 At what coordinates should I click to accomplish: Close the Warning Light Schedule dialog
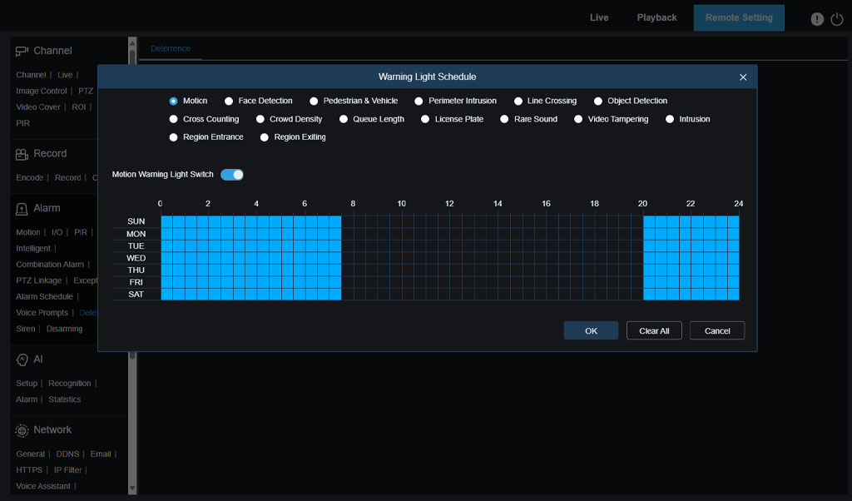(x=743, y=77)
